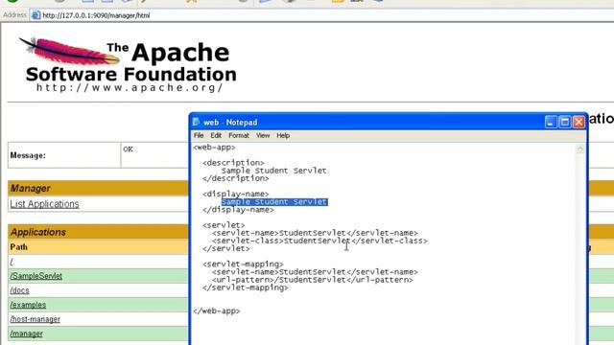Open the Format menu in Notepad

click(x=239, y=135)
